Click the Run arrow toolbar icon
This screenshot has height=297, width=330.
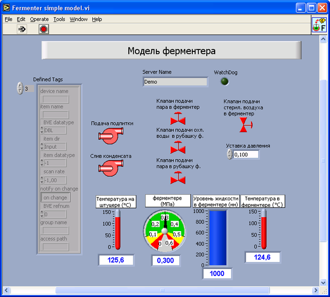tap(21, 29)
